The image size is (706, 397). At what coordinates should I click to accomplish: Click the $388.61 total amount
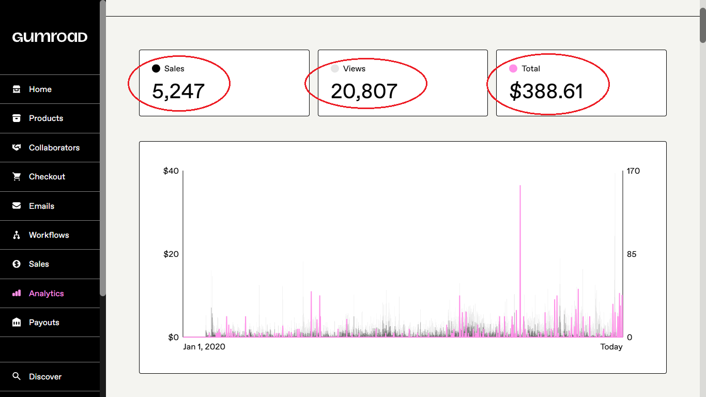click(x=546, y=91)
